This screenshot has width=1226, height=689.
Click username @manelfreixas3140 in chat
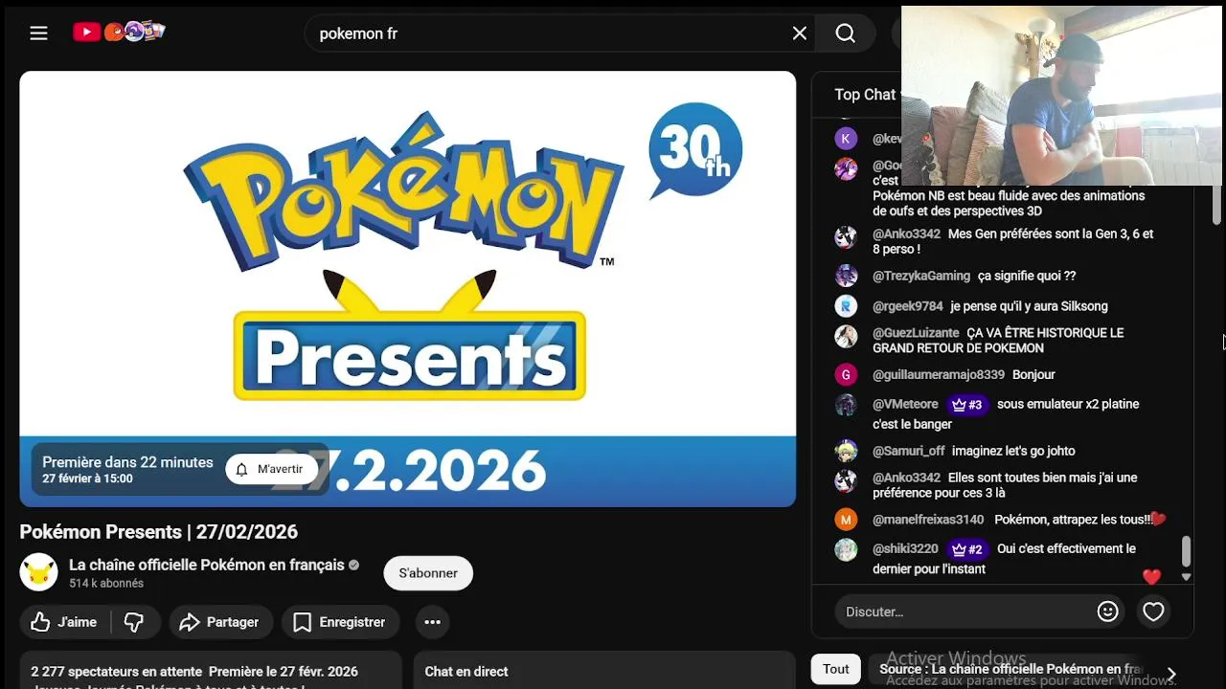click(x=928, y=520)
